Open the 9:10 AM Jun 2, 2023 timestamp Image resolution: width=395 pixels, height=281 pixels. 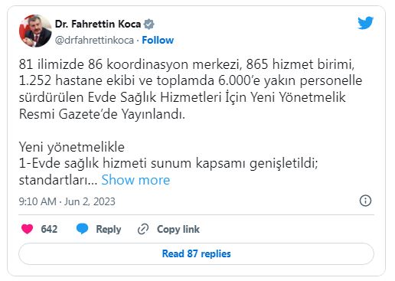point(67,201)
